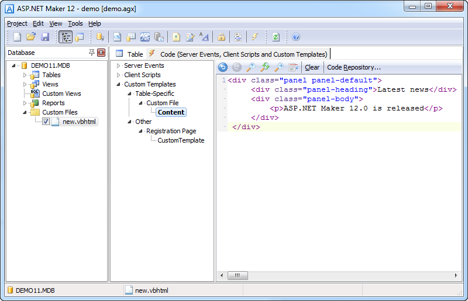Select Custom Views in the database tree

[61, 94]
